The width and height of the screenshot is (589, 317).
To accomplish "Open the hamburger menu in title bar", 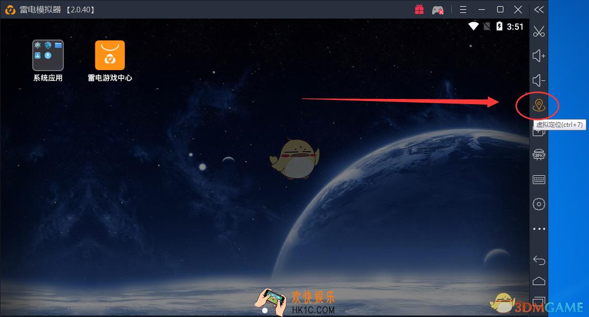I will tap(463, 9).
